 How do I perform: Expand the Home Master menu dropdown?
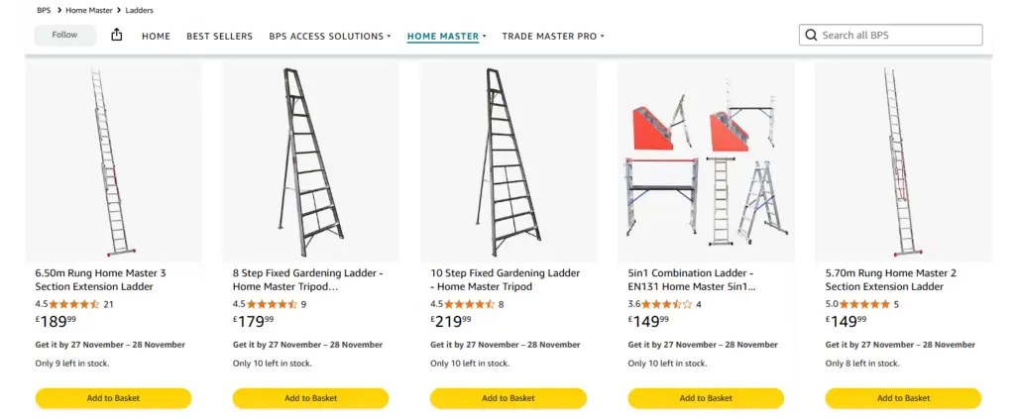tap(446, 37)
